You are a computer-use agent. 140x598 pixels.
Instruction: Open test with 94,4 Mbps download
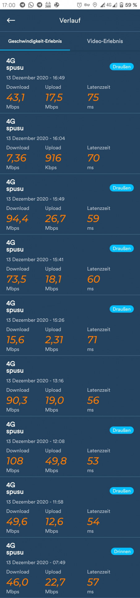(x=70, y=204)
